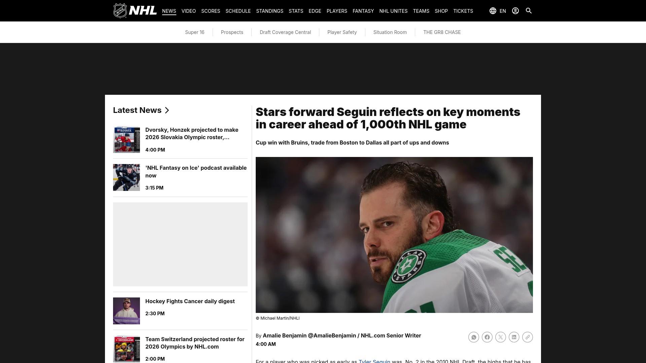The image size is (646, 363).
Task: Click the Seguin article hero photo
Action: click(394, 235)
